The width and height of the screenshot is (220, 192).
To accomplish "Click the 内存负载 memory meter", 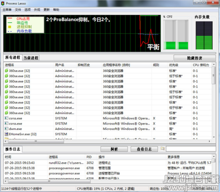I will point(204,35).
